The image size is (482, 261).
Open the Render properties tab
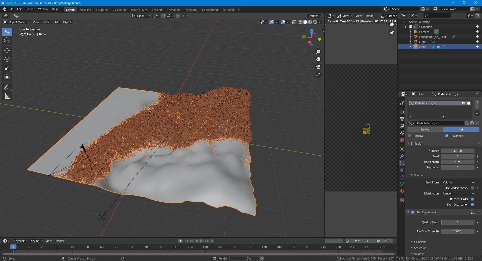coord(402,112)
